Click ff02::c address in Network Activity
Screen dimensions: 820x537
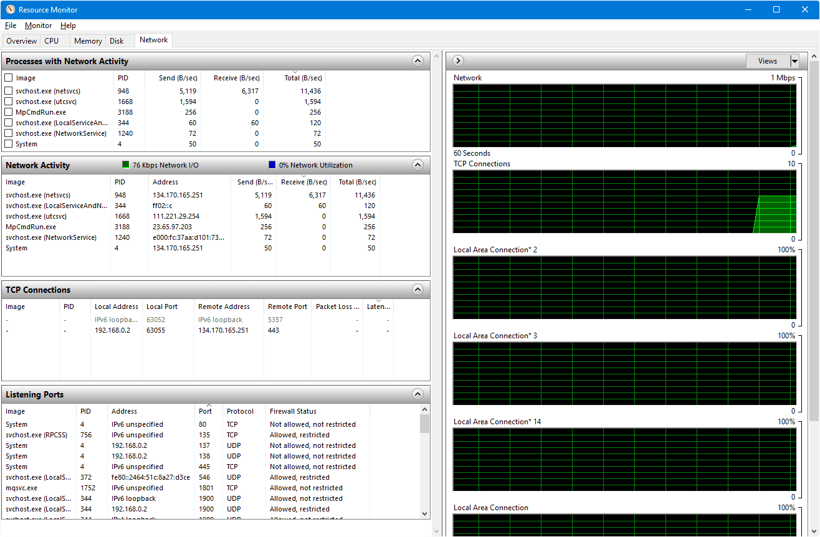click(x=161, y=206)
